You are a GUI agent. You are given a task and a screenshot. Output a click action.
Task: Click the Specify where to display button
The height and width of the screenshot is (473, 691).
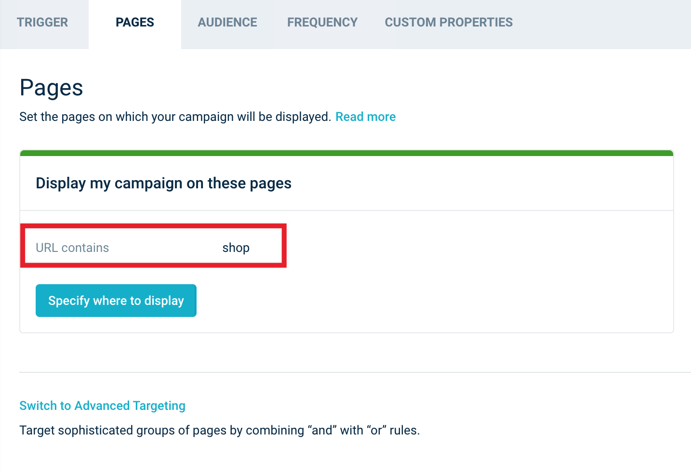coord(116,301)
